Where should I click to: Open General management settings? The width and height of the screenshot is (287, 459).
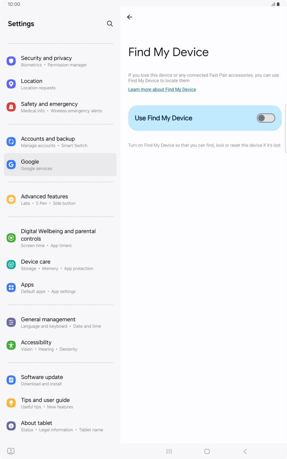60,322
